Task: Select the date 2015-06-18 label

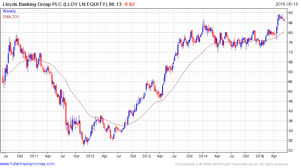Action: tap(287, 4)
